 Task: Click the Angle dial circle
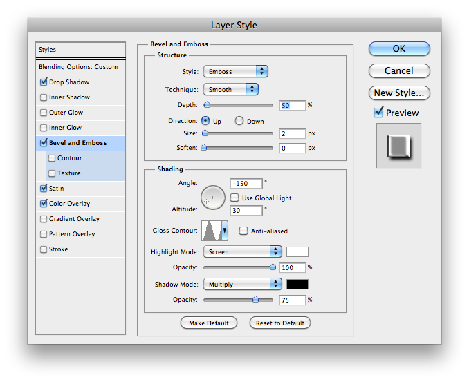click(x=213, y=198)
